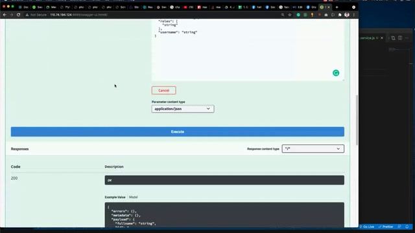Open a new browser tab

pos(337,7)
